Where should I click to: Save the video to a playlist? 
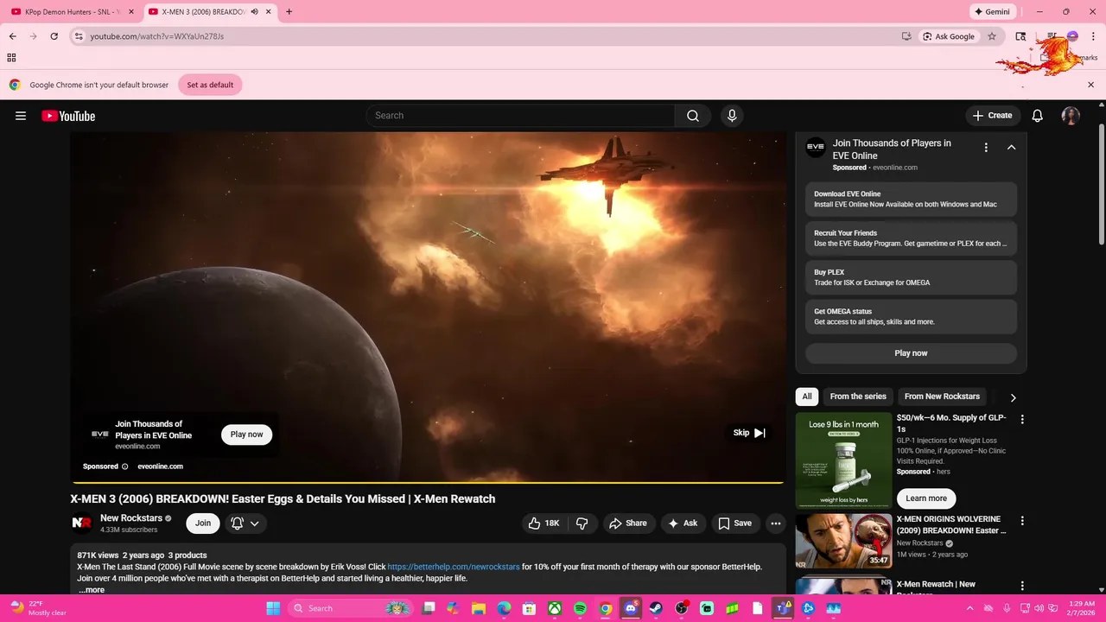pos(735,524)
